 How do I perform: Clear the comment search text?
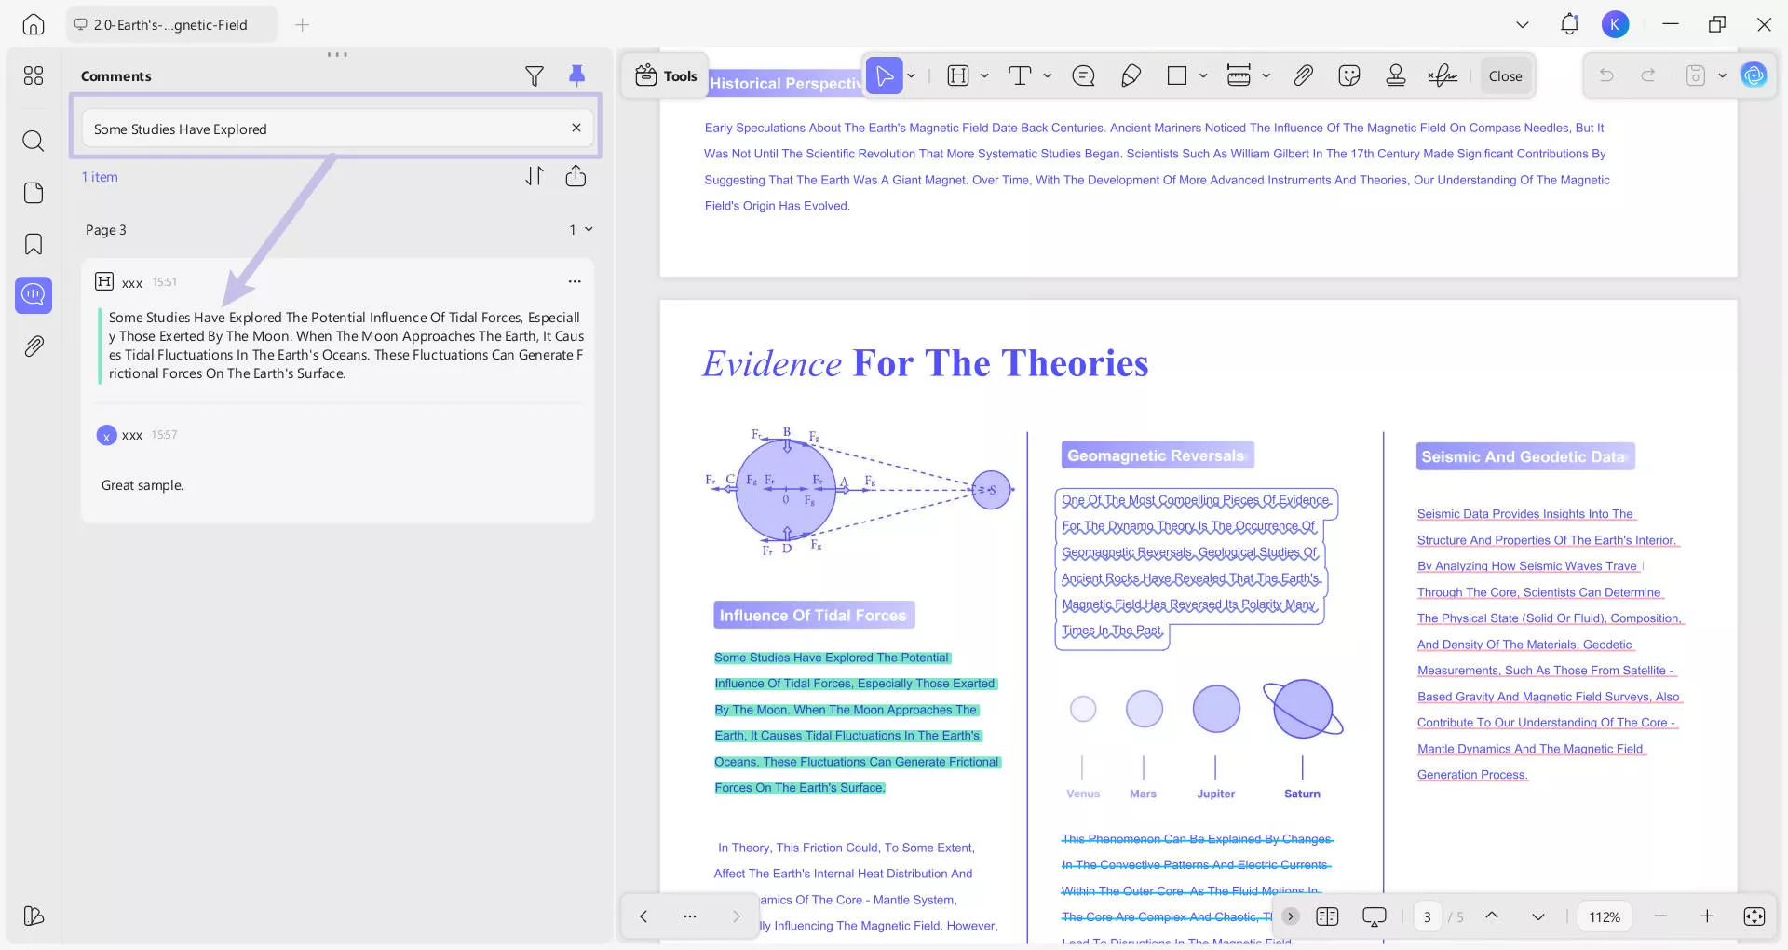click(576, 129)
